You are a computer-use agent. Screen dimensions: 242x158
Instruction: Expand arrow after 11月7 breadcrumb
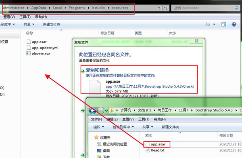192,110
